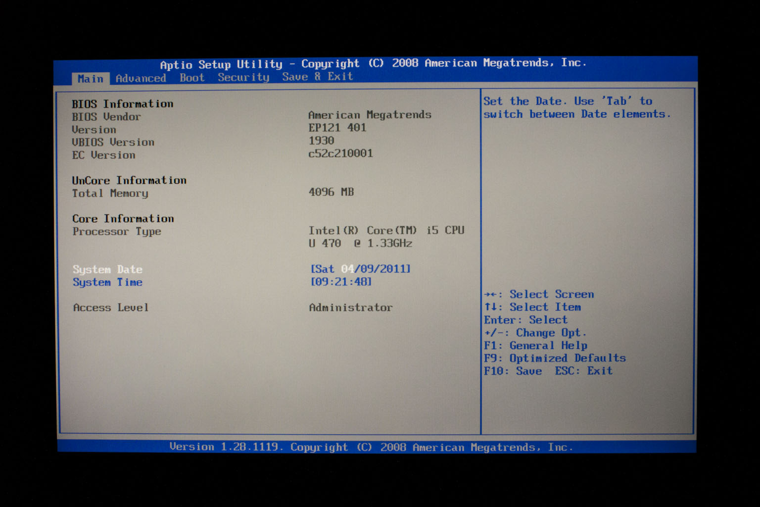This screenshot has height=507, width=760.
Task: Click the 1930 VBIOS value
Action: (321, 141)
